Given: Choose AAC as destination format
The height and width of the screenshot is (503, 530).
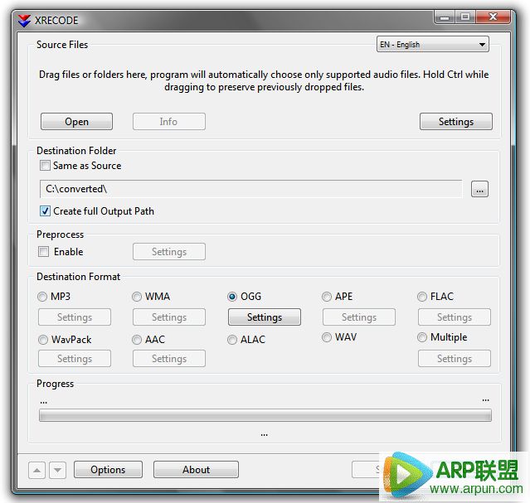Looking at the screenshot, I should 137,340.
